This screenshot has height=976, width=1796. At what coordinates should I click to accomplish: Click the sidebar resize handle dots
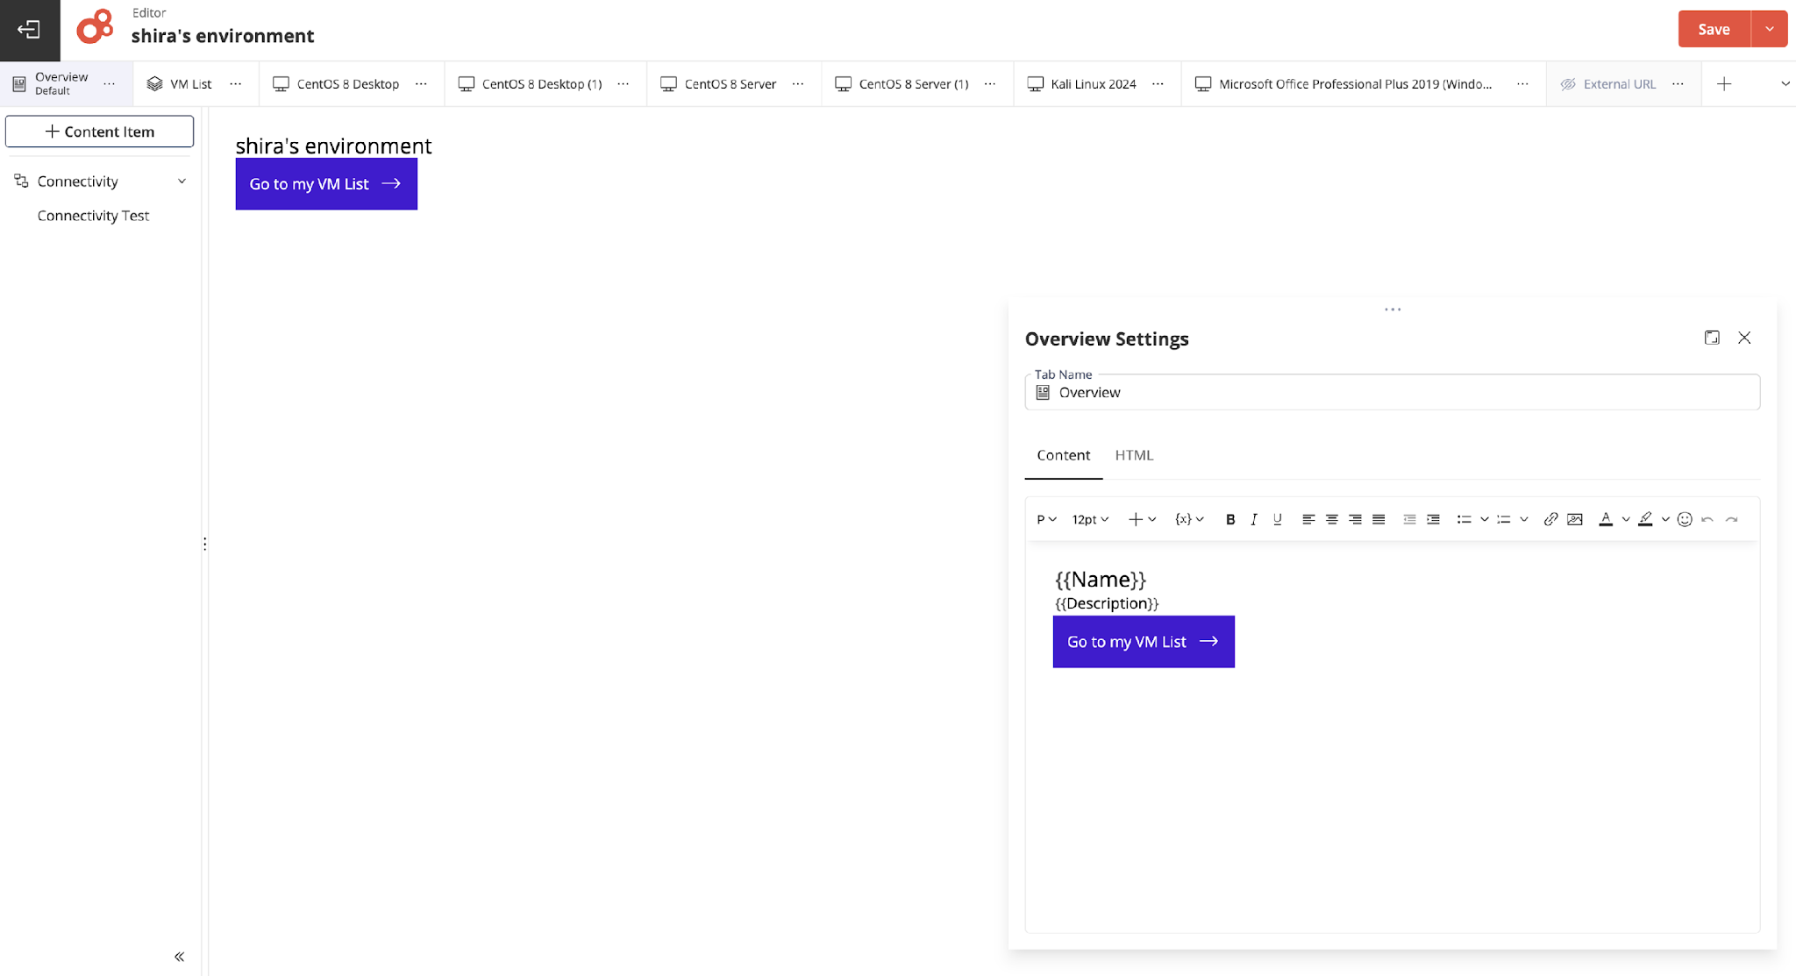(205, 544)
